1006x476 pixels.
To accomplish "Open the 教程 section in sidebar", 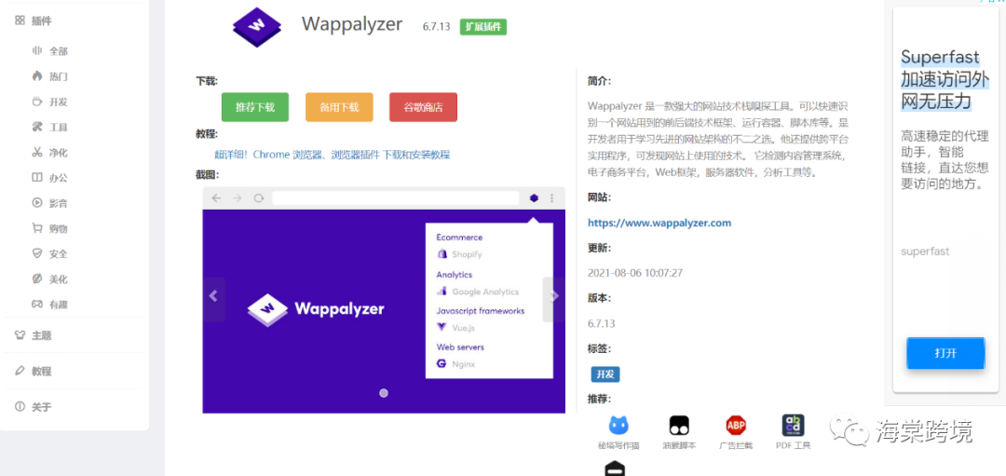I will tap(34, 371).
